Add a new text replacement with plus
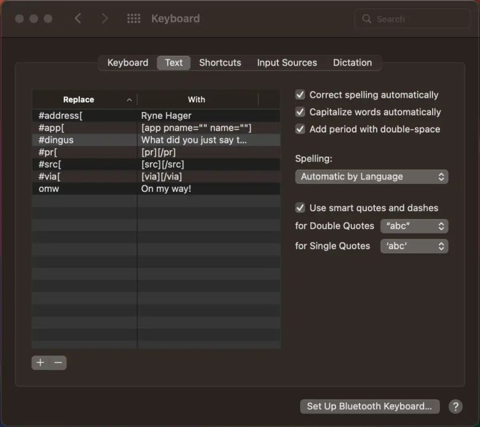Screen dimensions: 480x427 click(x=41, y=362)
